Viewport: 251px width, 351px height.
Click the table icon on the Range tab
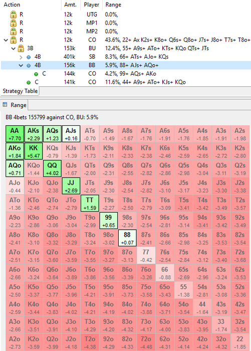pos(5,104)
